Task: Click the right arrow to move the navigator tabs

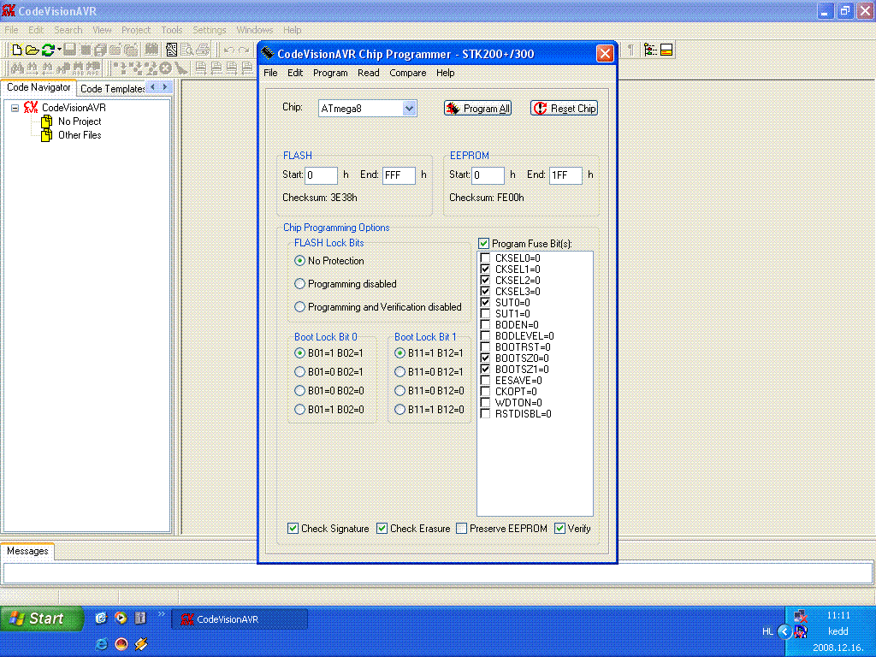Action: pos(165,87)
